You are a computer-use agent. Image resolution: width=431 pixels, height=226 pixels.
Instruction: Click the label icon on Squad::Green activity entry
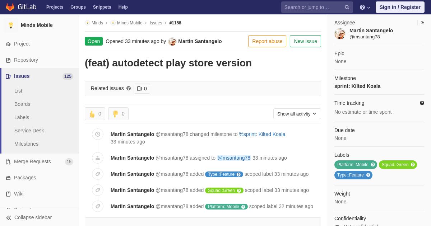point(98,190)
